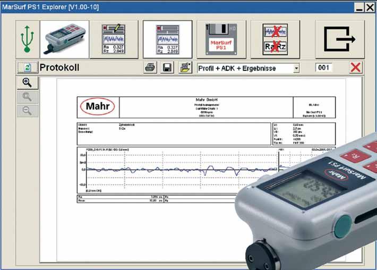Open the protocol edit icon with pencil
This screenshot has height=270, width=377.
[114, 39]
